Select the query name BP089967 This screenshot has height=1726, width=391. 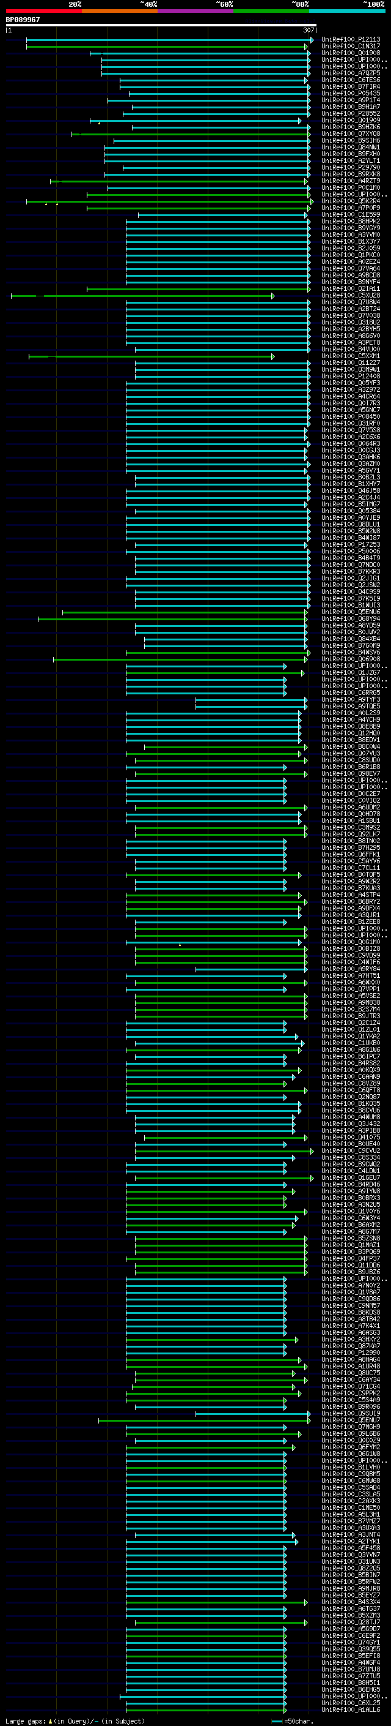pos(23,20)
